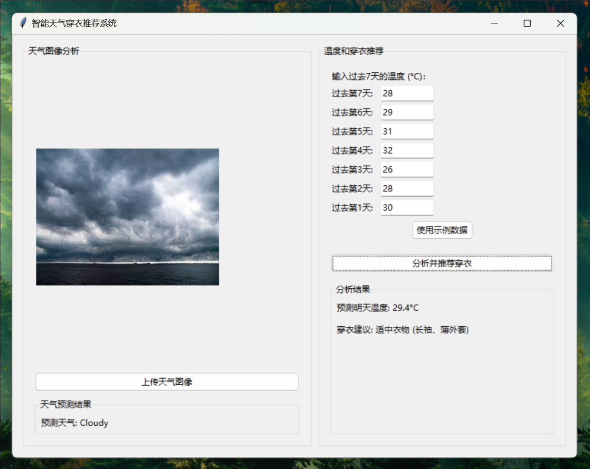Run 分析并推荐穿衣 analysis
This screenshot has width=590, height=469.
pyautogui.click(x=442, y=263)
